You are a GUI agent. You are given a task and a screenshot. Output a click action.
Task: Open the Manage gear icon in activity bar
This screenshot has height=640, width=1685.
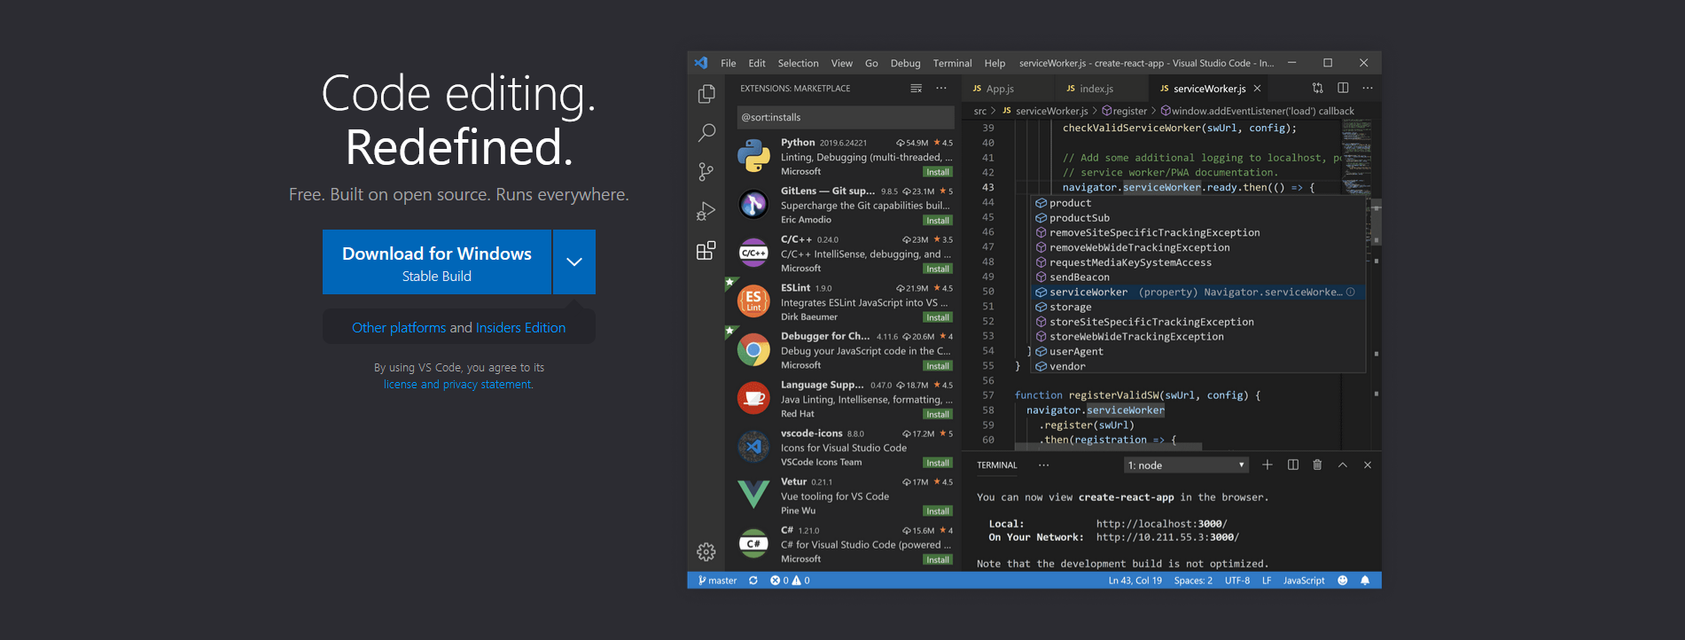[x=706, y=552]
